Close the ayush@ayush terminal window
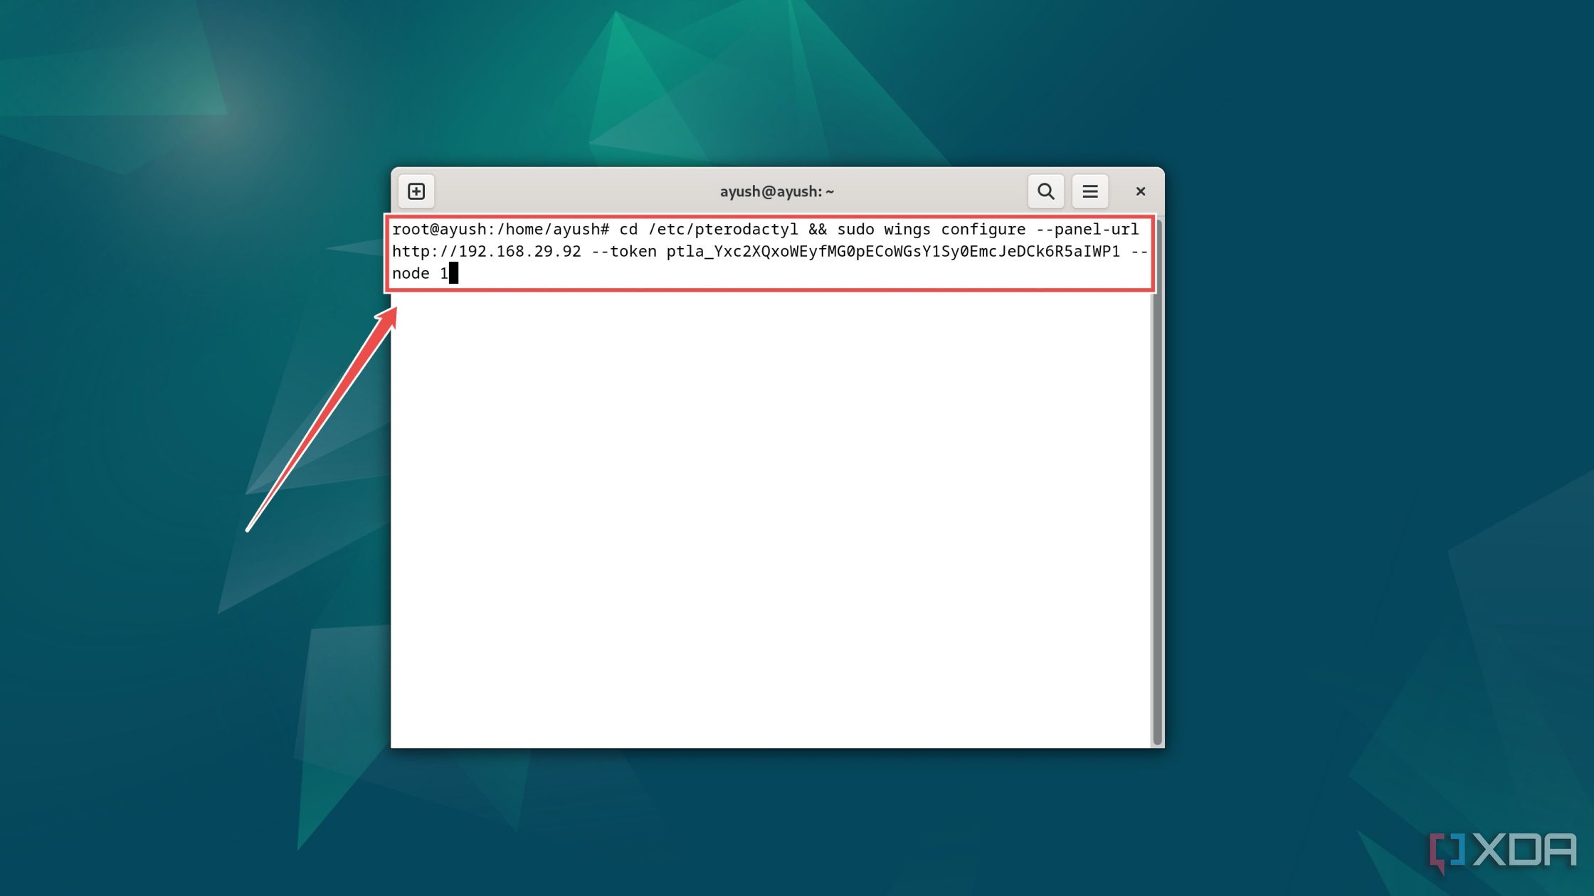This screenshot has height=896, width=1594. point(1140,191)
